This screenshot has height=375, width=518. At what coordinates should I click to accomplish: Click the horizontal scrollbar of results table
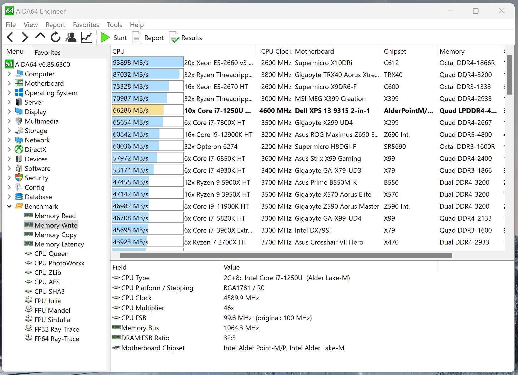click(x=286, y=255)
